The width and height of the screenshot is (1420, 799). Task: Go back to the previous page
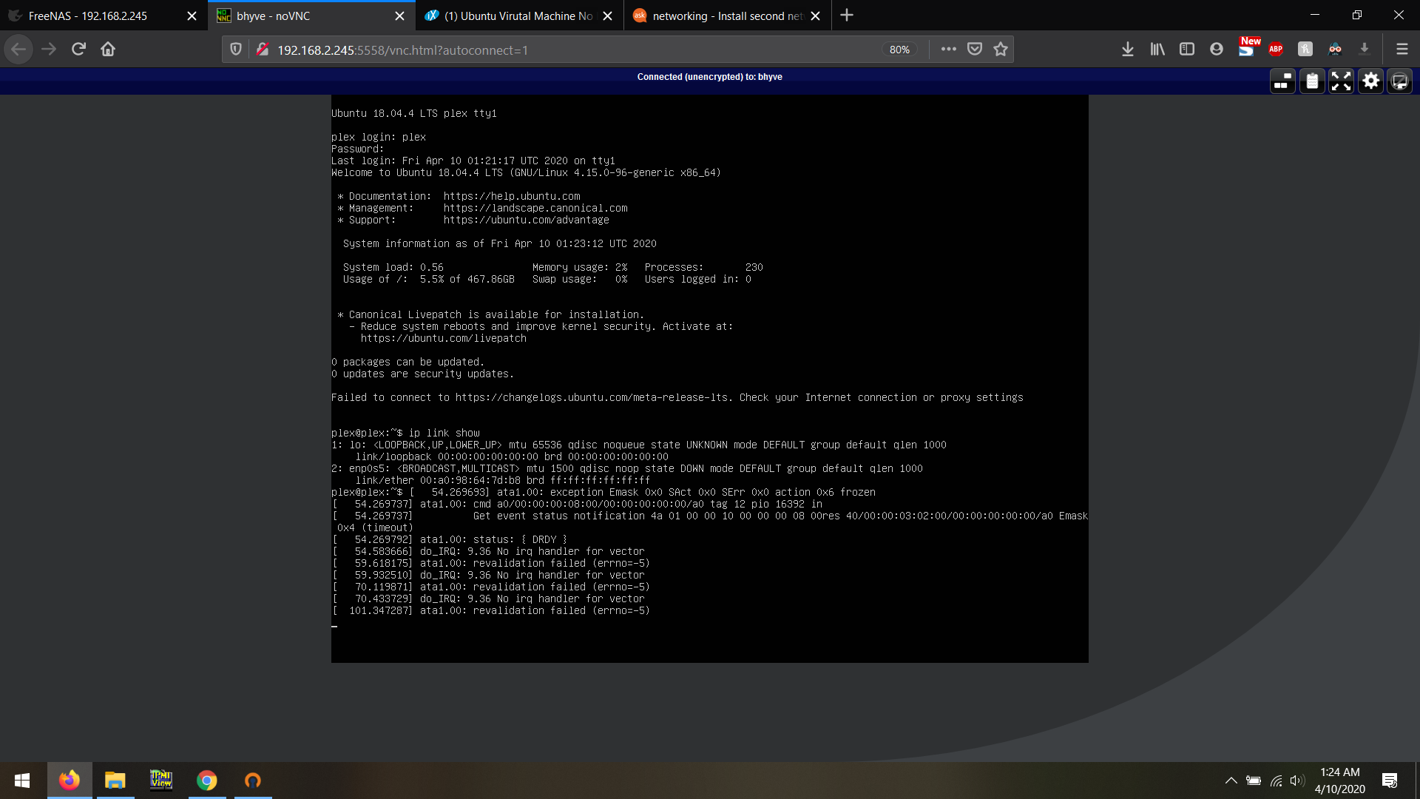pos(18,50)
